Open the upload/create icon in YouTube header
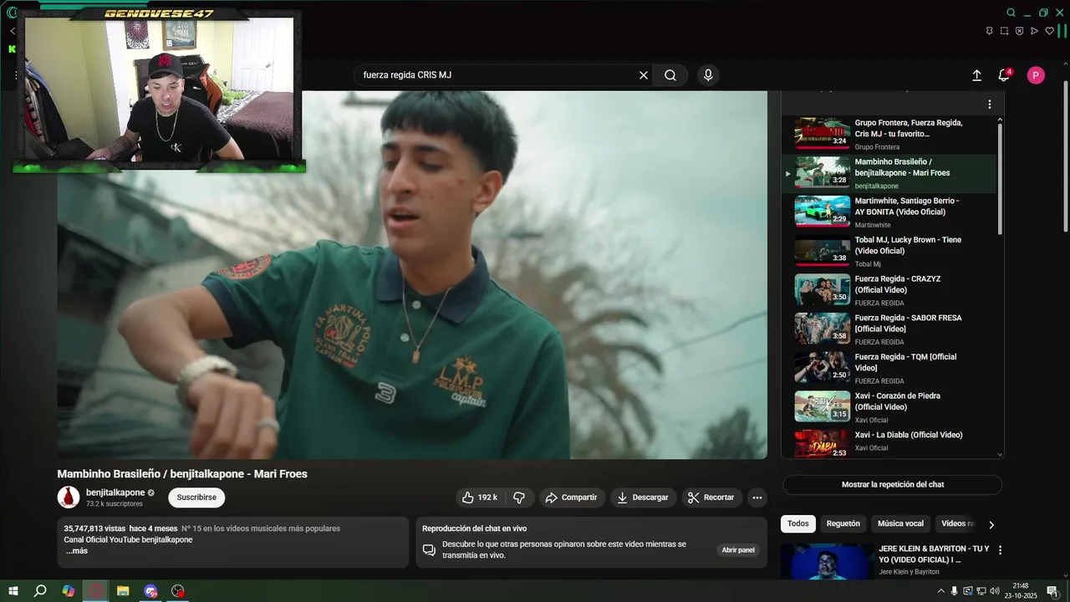Screen dimensions: 1070x602 click(x=976, y=75)
